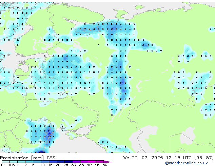Click the 0.5 legend scale label

(x=12, y=165)
